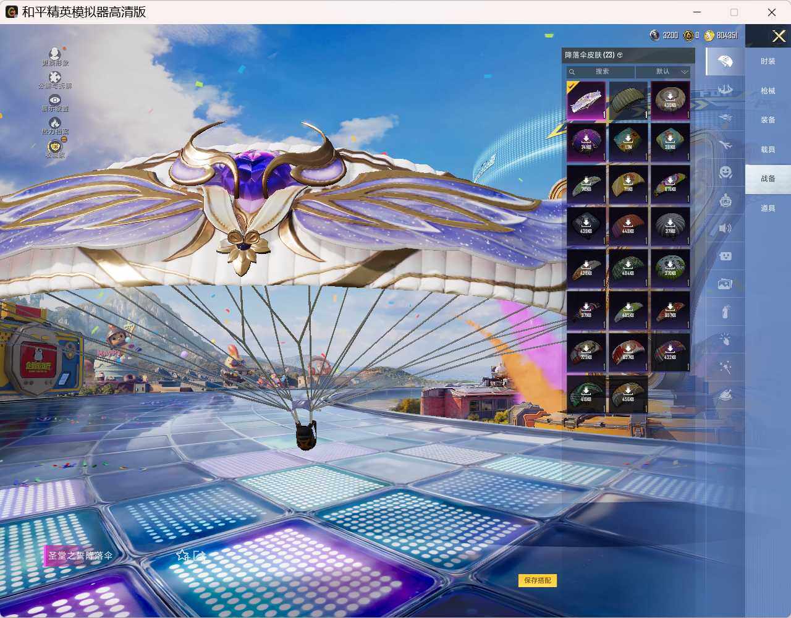Click the 搜索 search field
The height and width of the screenshot is (618, 791).
pos(601,72)
